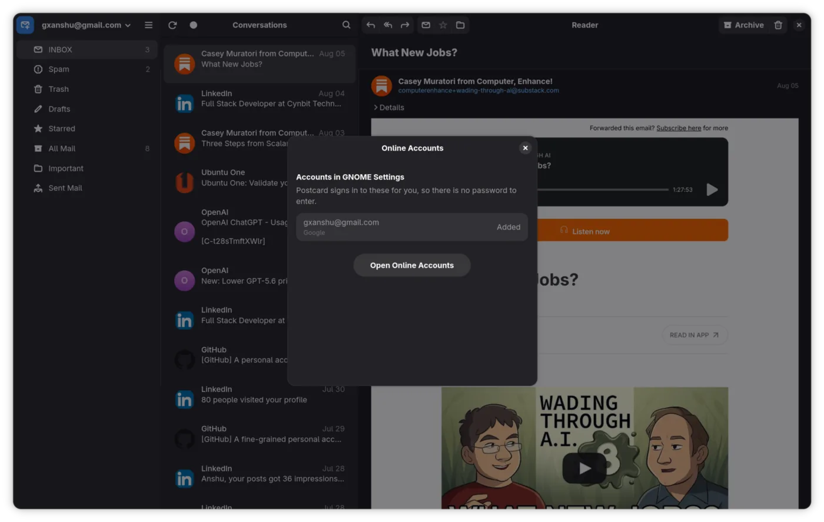
Task: Refresh the conversations list
Action: click(x=172, y=25)
